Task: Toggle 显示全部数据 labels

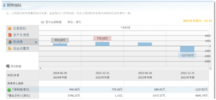Action: coord(53,22)
